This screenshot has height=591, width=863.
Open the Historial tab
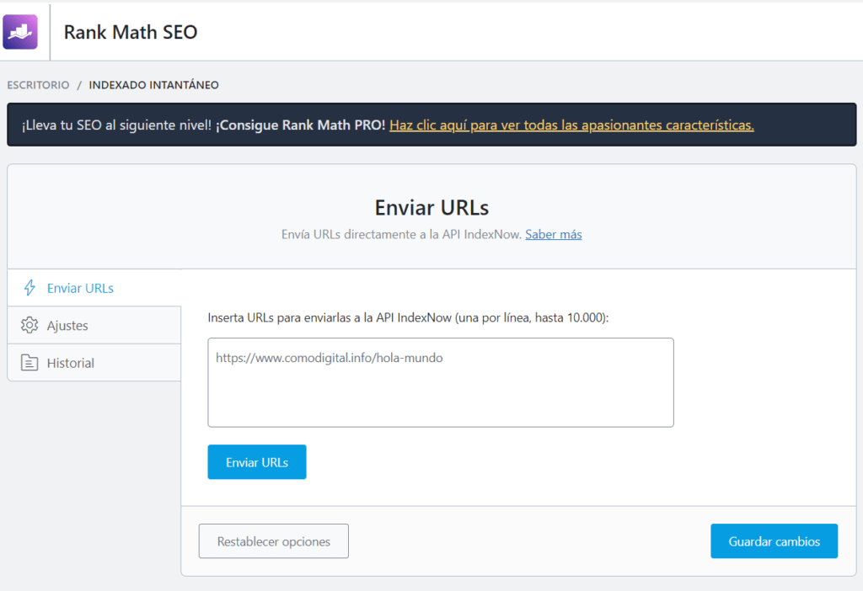[94, 362]
